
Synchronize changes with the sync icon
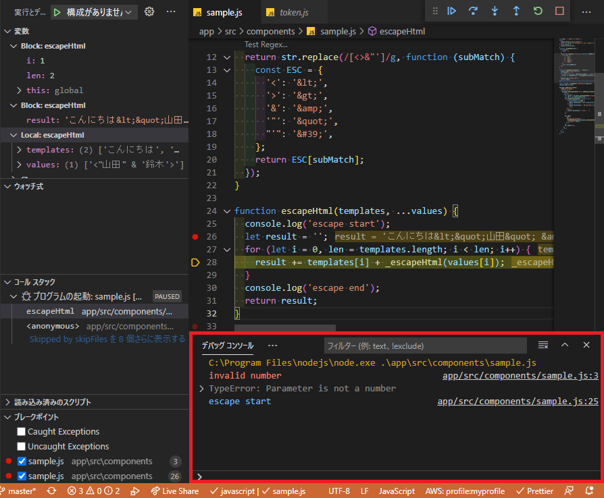click(51, 491)
